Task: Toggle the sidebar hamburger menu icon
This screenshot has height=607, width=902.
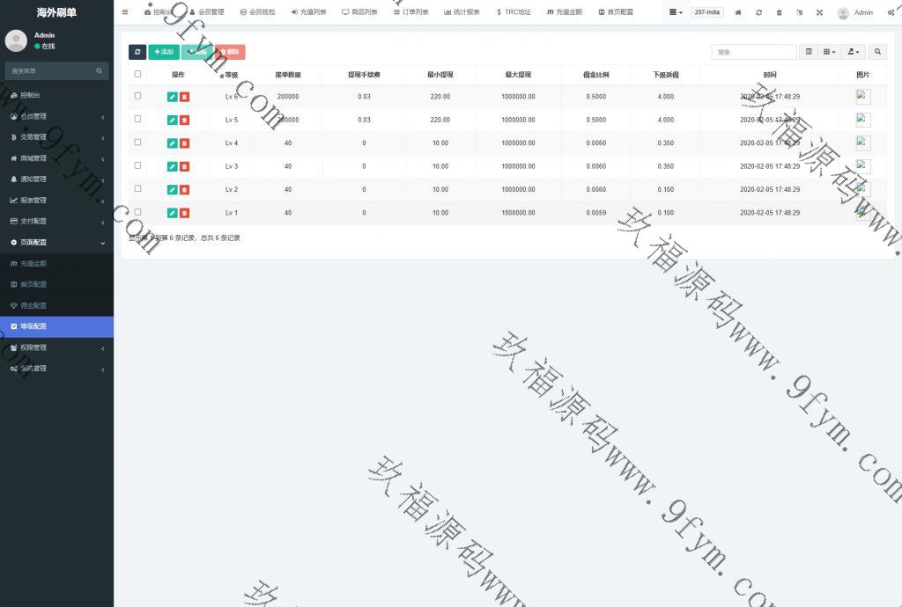Action: click(x=125, y=12)
